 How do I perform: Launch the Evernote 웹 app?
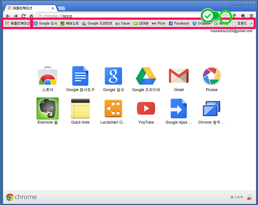click(48, 111)
